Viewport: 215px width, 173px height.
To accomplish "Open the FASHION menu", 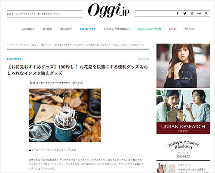I will coord(28,29).
